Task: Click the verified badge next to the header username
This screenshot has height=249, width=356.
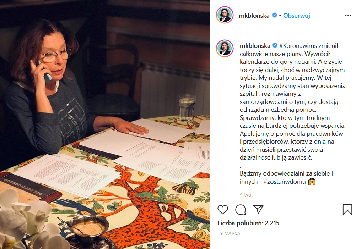Action: click(274, 15)
